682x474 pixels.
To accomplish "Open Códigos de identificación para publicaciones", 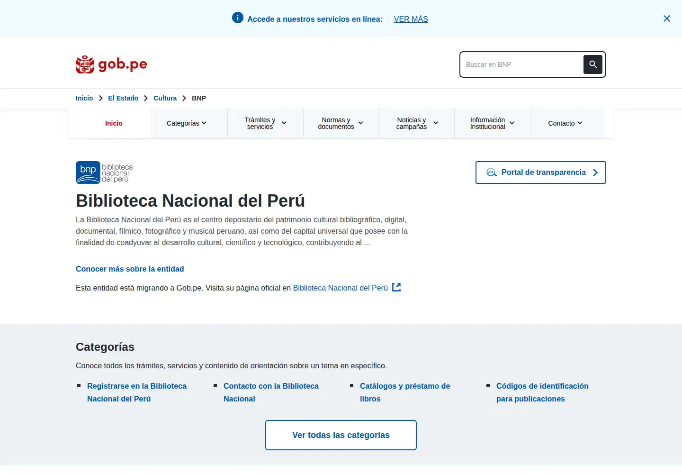I will click(x=542, y=392).
